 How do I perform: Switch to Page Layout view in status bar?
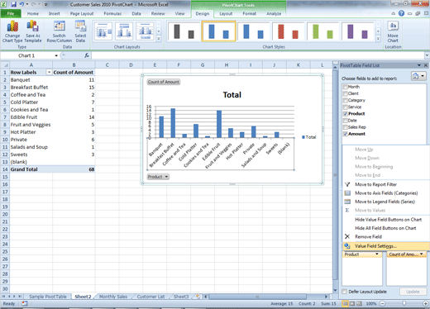click(352, 303)
